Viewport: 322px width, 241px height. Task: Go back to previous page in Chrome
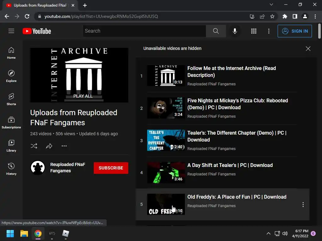click(7, 16)
